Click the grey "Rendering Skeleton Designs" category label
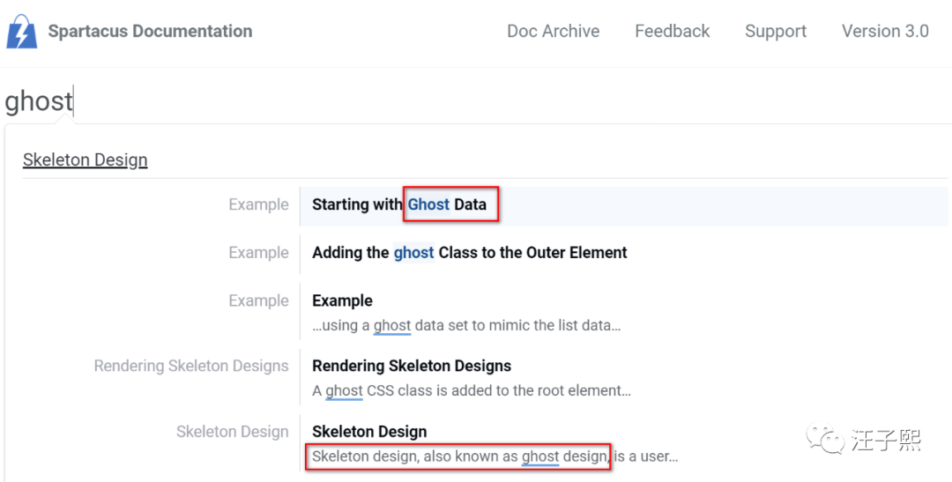 [190, 366]
